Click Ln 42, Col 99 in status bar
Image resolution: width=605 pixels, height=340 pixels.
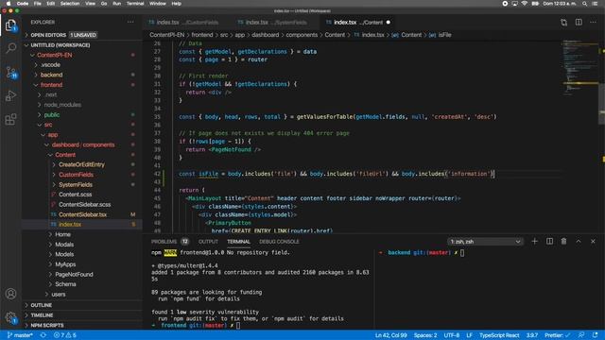390,335
